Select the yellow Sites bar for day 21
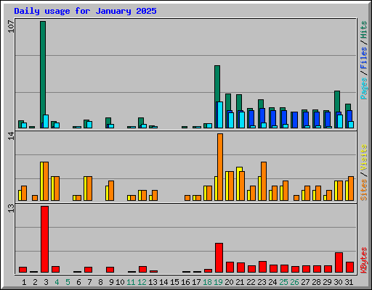Screen dimensions: 372x290 (x=238, y=183)
